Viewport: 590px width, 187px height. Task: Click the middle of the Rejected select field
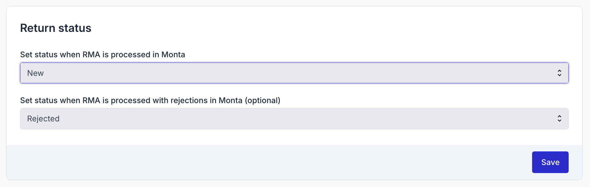point(294,119)
